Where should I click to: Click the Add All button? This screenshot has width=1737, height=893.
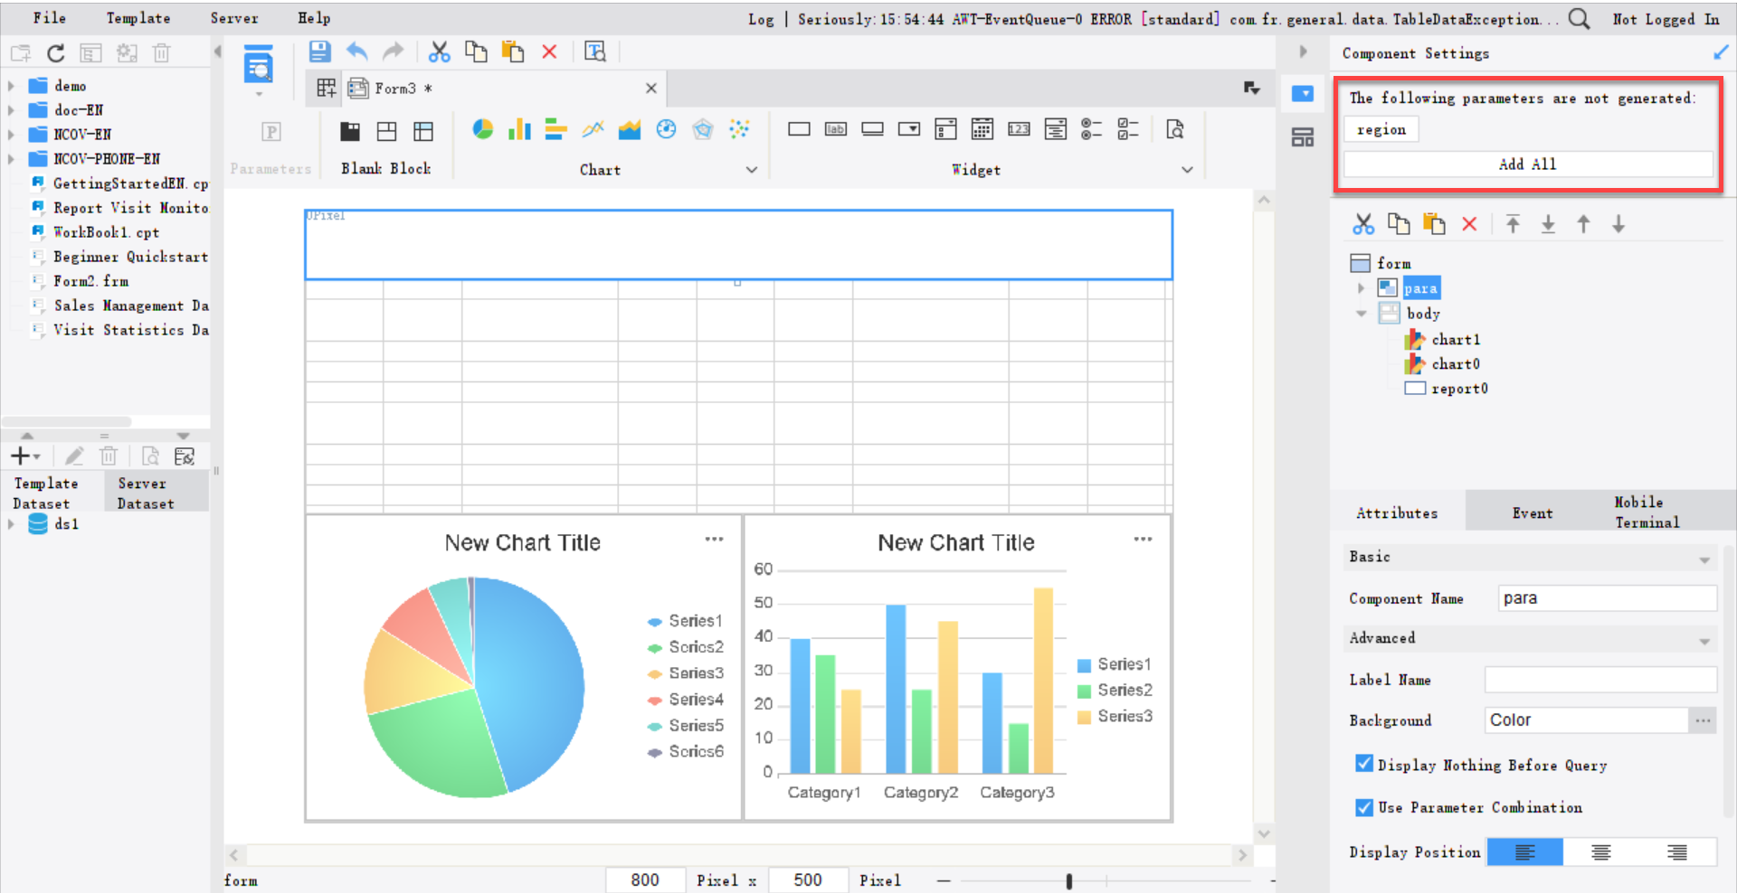(x=1527, y=164)
